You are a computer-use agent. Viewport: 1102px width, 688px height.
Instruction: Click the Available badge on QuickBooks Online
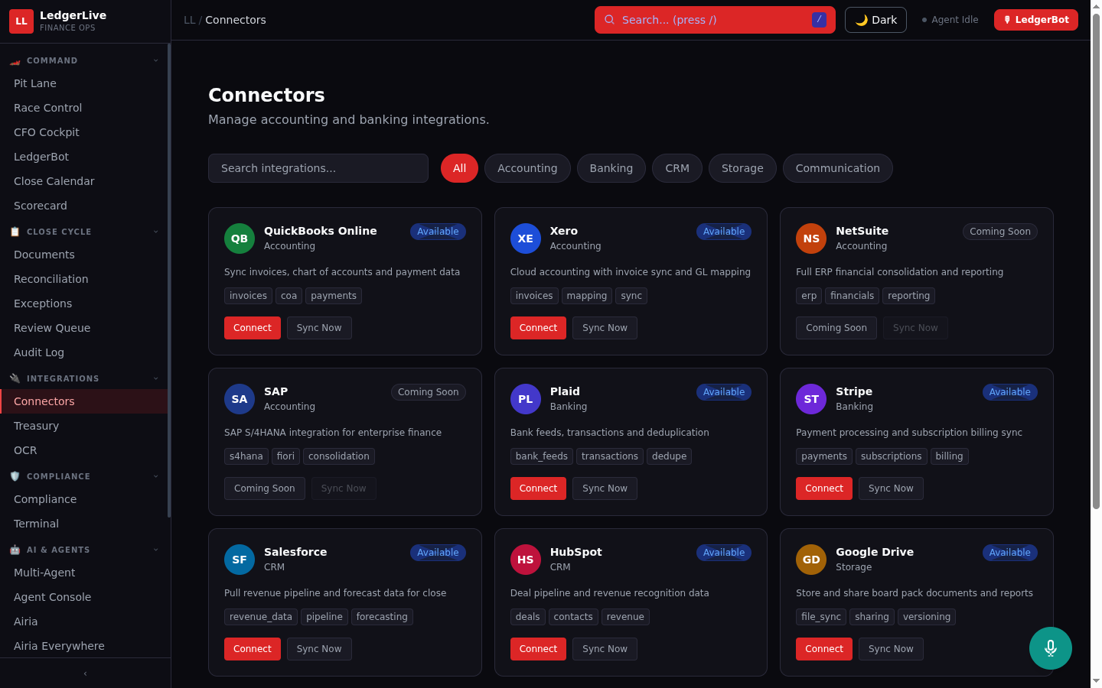[x=438, y=232]
